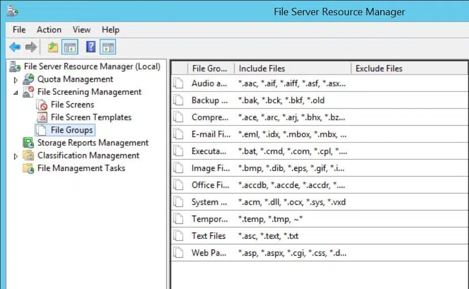Select the 'Text Files' file group name
Viewport: 469px width, 289px height.
209,236
